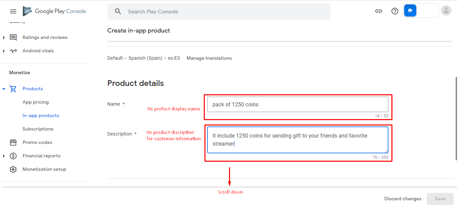Open the user account avatar
The width and height of the screenshot is (458, 207).
tap(446, 11)
